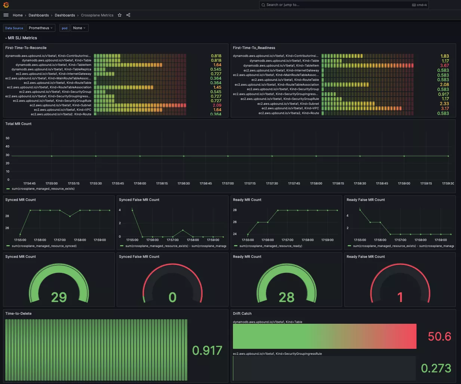
Task: Click the Crossplane Metrics breadcrumb
Action: pos(97,15)
